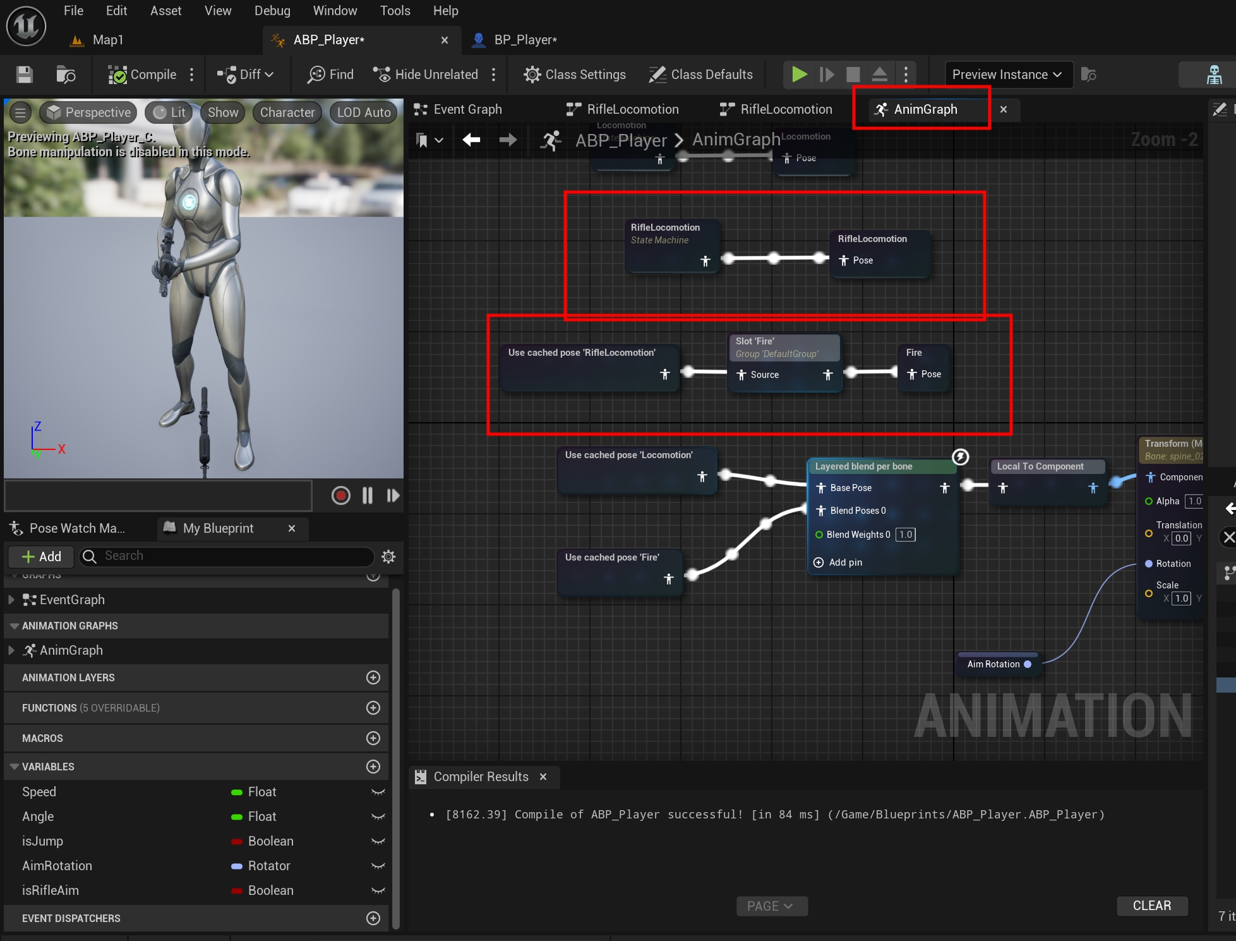Open the Character viewport menu
The width and height of the screenshot is (1236, 941).
(287, 112)
